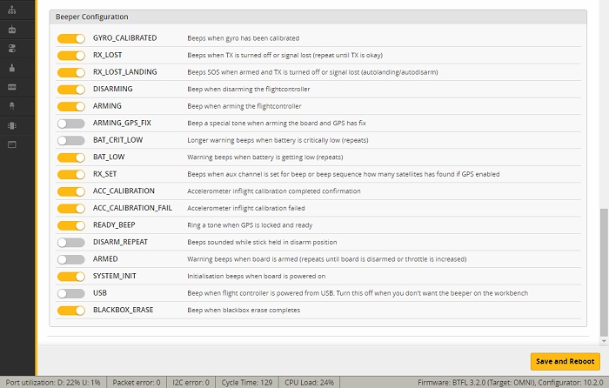Open the PID Tuning sidebar icon
The width and height of the screenshot is (609, 388).
pos(12,10)
